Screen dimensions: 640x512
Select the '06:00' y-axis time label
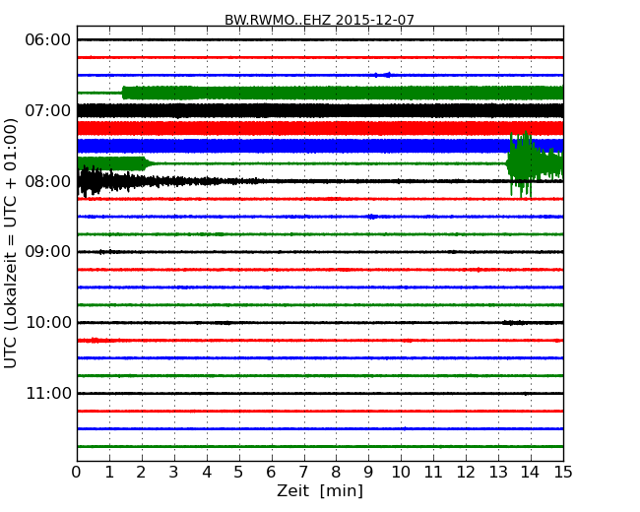click(48, 40)
